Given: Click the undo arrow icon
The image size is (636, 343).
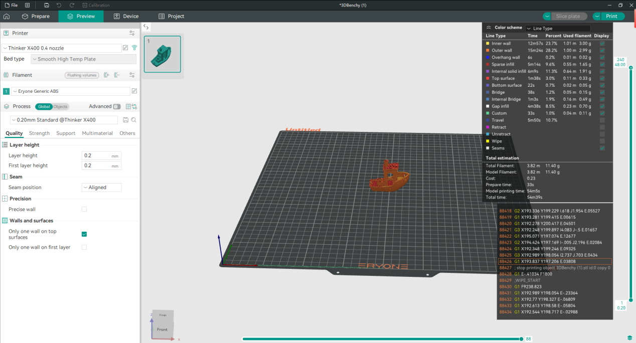Looking at the screenshot, I should (x=59, y=5).
